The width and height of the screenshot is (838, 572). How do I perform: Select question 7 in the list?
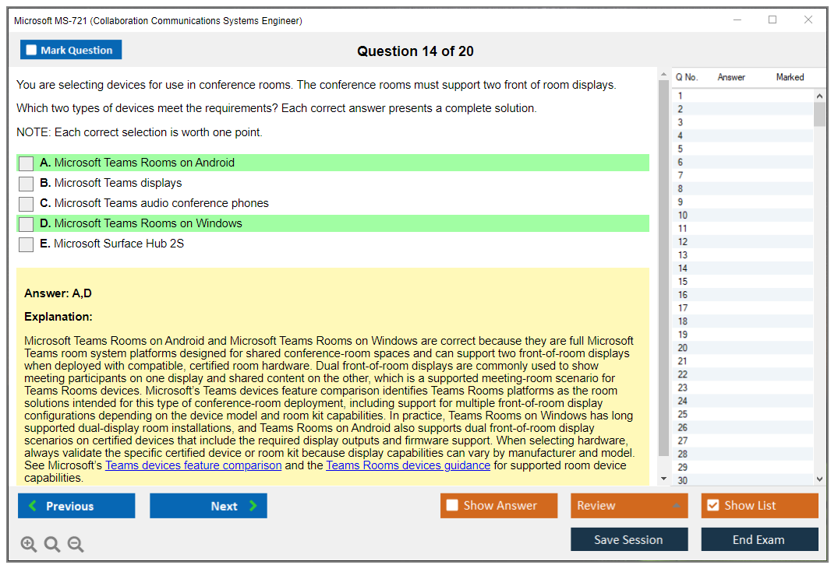[x=743, y=176]
